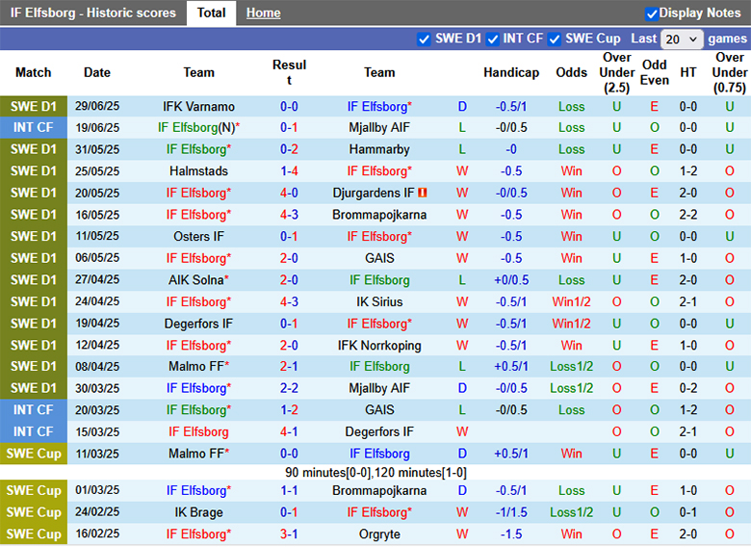Open IFK Norrkoping team link
The image size is (751, 547).
(x=379, y=346)
